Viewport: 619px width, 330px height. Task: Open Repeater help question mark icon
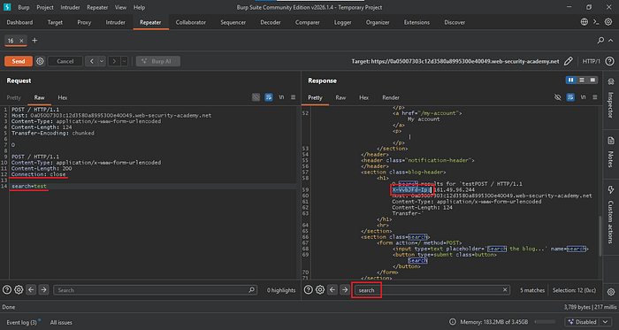click(609, 61)
